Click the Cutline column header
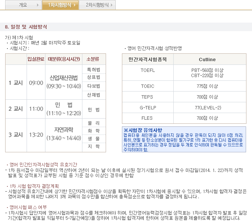Viewport: 252px width, 222px height. 207,59
